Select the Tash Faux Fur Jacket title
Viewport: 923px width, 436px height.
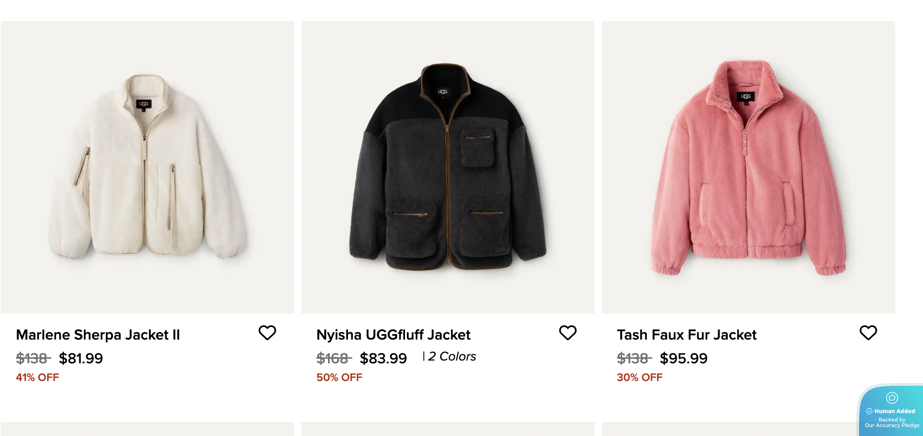pyautogui.click(x=687, y=334)
